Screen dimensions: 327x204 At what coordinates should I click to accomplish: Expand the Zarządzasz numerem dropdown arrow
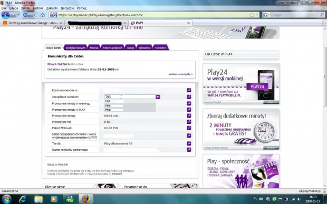158,96
